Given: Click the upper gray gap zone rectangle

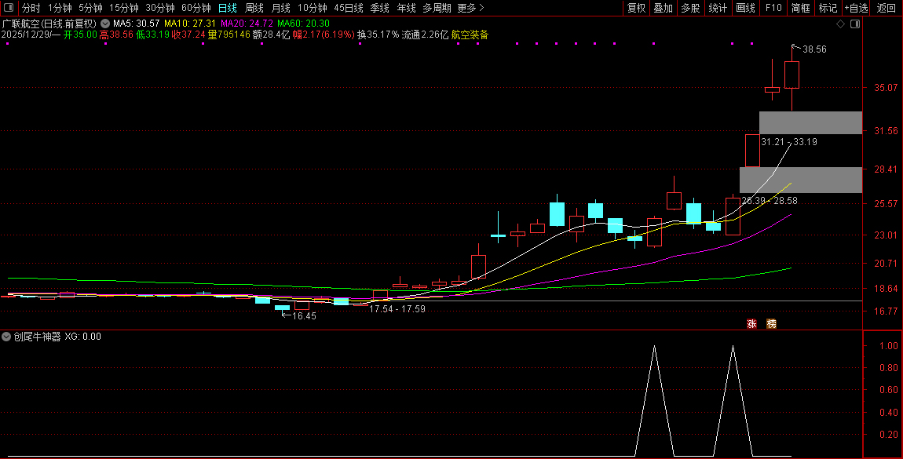Looking at the screenshot, I should [810, 122].
